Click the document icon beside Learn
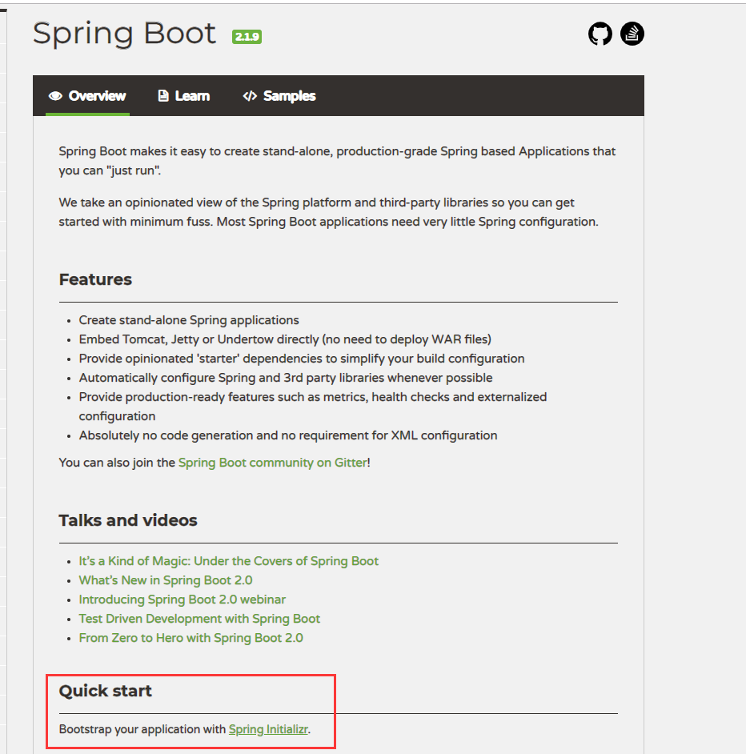Viewport: 746px width, 754px height. [163, 96]
